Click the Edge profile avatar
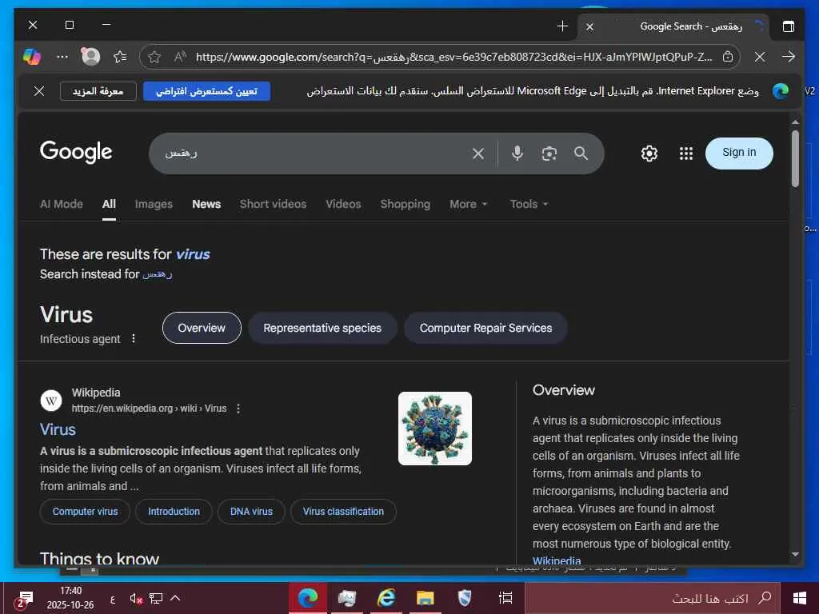Viewport: 819px width, 614px height. [x=91, y=57]
